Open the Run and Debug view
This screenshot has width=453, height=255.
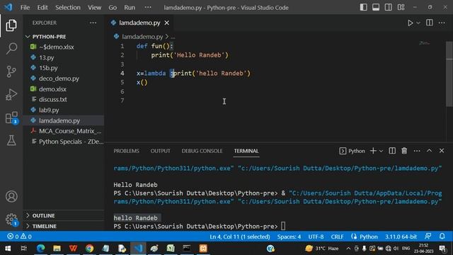click(x=11, y=94)
